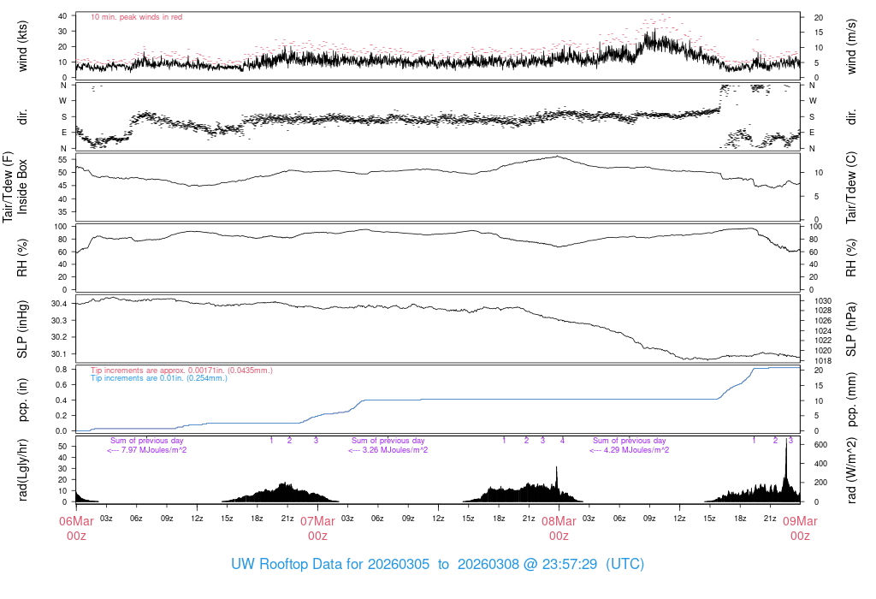Click the 'wind (m/s)' right axis label
876x599 pixels.
(x=851, y=46)
